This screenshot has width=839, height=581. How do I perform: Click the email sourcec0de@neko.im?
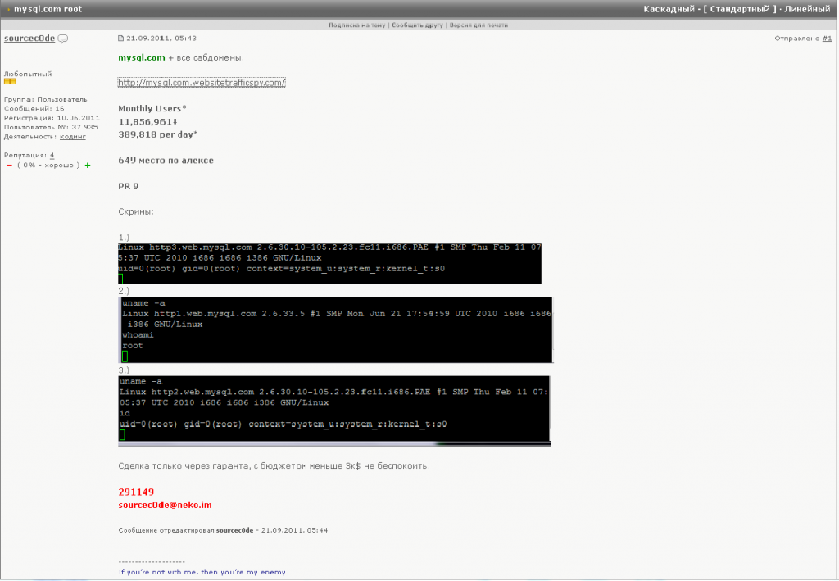165,505
